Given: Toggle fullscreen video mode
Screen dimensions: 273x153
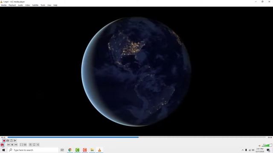Looking at the screenshot, I should point(21,144).
